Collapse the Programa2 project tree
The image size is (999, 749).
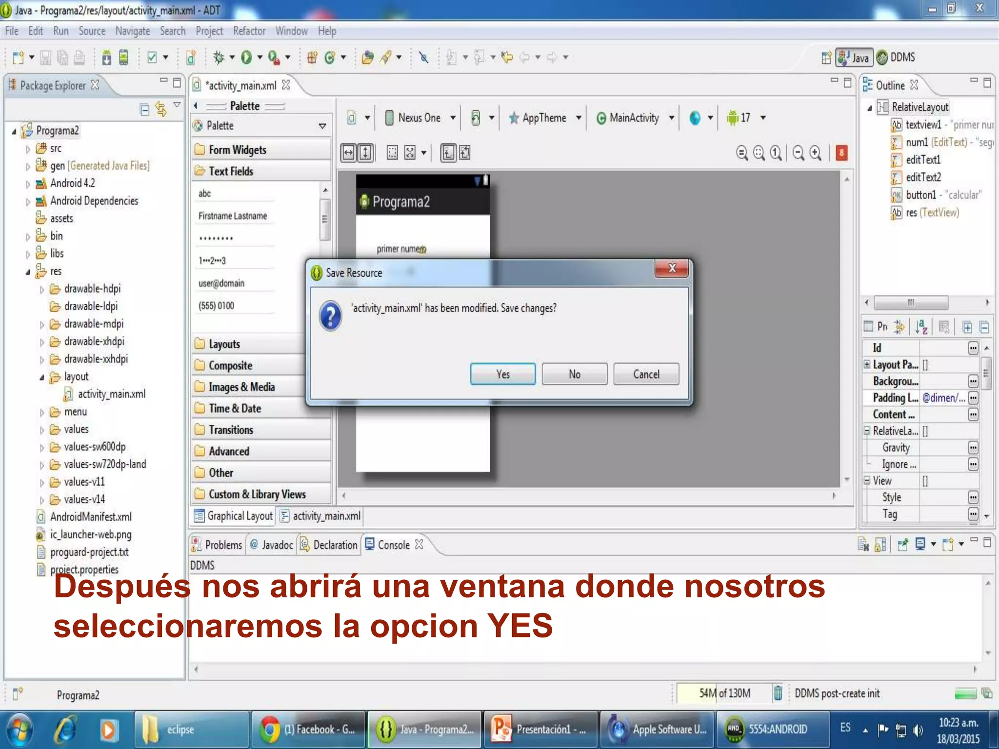tap(14, 131)
